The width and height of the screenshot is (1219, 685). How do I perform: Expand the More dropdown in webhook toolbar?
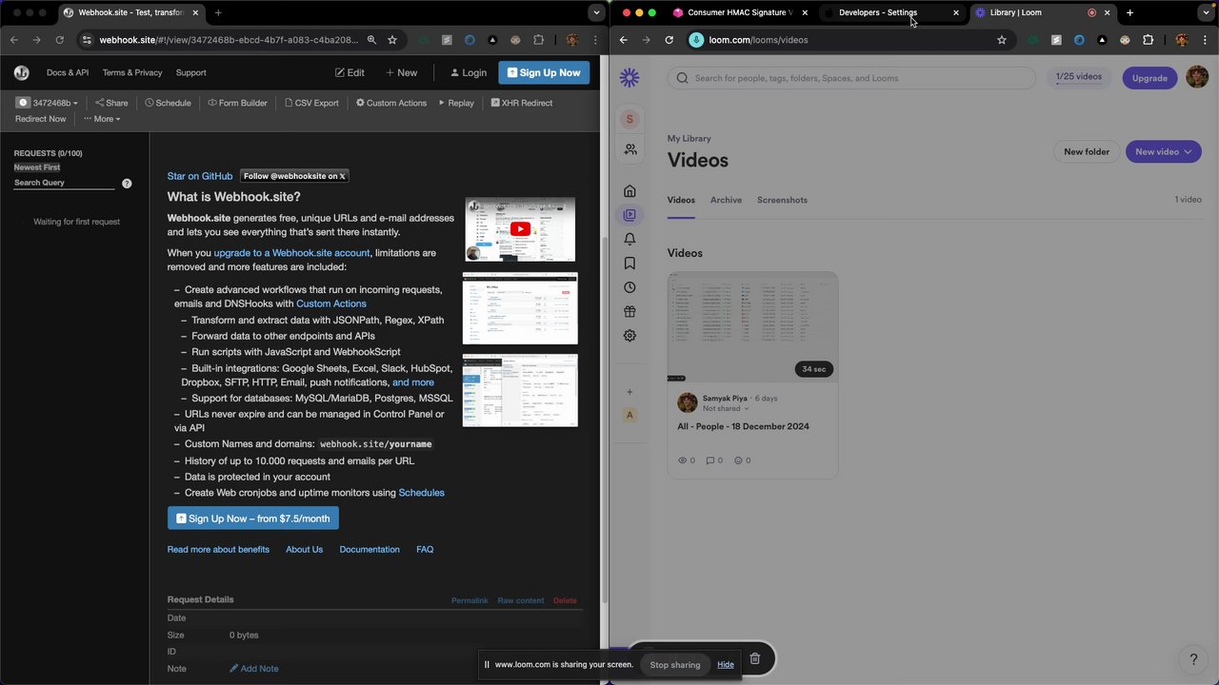click(102, 119)
